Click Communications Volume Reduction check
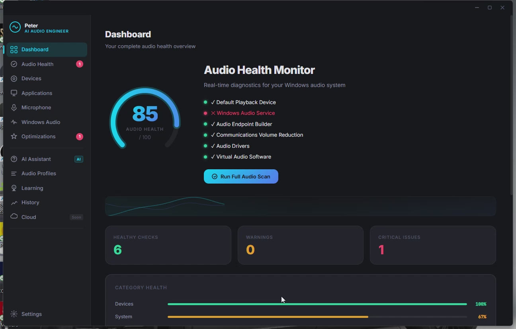 click(254, 135)
